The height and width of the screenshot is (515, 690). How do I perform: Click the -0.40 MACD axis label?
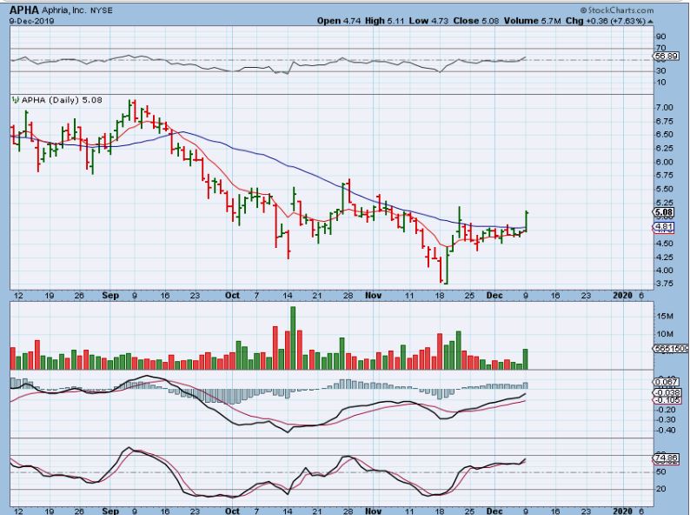click(x=667, y=430)
